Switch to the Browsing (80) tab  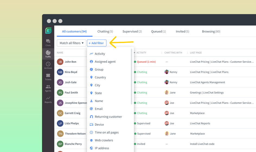(211, 31)
